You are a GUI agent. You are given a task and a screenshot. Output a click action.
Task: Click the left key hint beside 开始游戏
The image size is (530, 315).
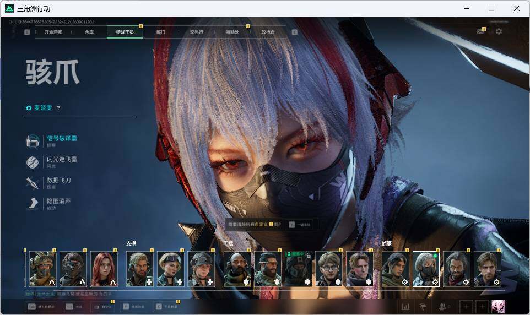[27, 32]
